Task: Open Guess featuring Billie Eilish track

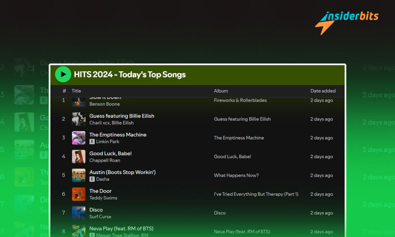Action: (x=122, y=116)
